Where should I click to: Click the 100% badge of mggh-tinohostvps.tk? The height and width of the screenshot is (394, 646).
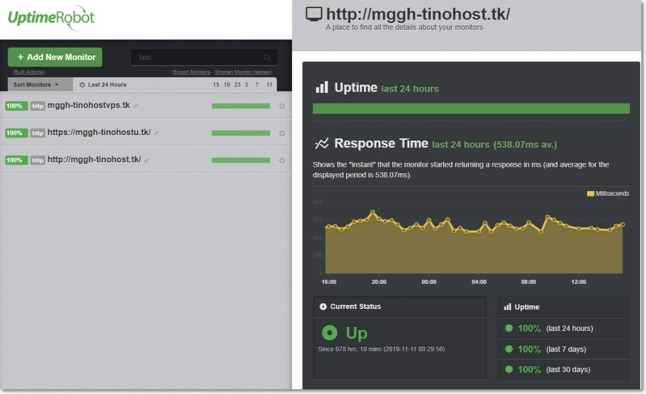click(x=17, y=106)
